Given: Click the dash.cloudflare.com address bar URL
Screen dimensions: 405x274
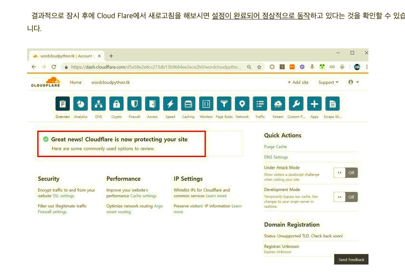Looking at the screenshot, I should click(x=156, y=67).
